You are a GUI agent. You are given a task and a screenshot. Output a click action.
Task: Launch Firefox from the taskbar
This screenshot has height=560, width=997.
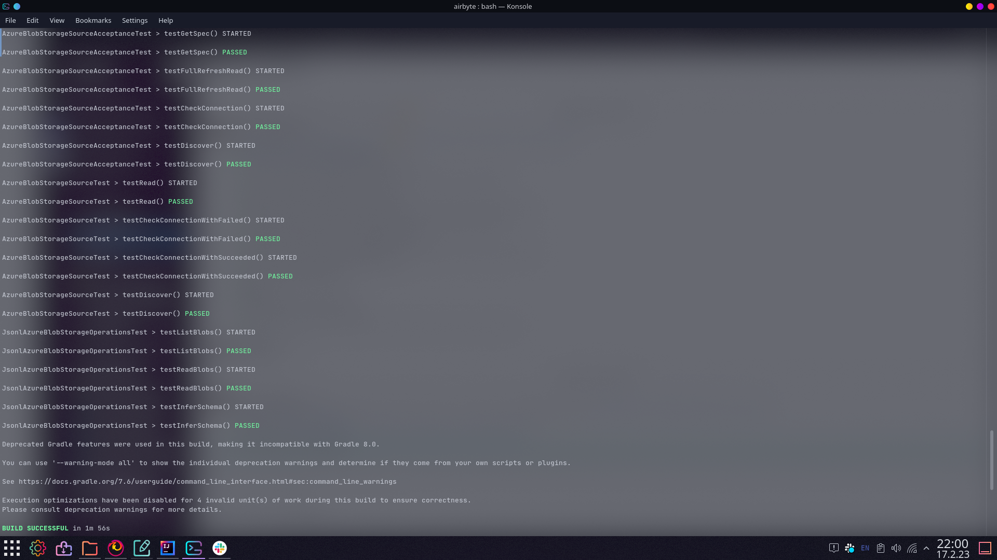[x=115, y=548]
